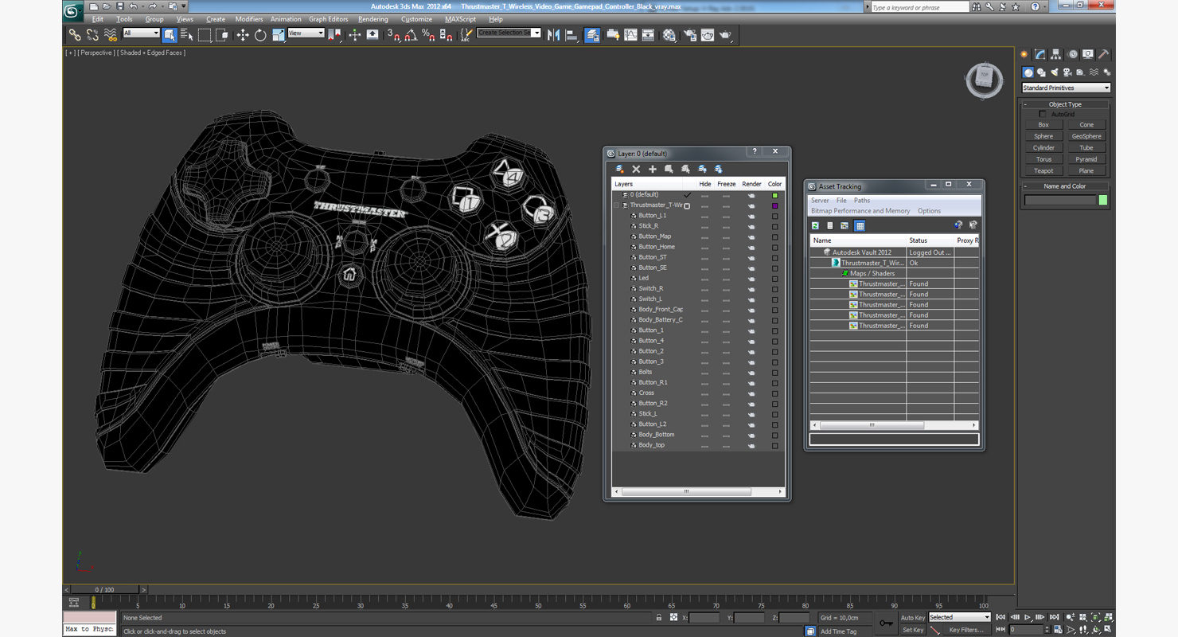Click the Sphere primitive button
The image size is (1178, 637).
pyautogui.click(x=1043, y=136)
